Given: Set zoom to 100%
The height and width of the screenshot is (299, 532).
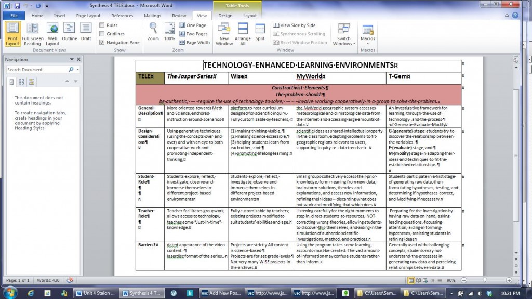Looking at the screenshot, I should [169, 32].
